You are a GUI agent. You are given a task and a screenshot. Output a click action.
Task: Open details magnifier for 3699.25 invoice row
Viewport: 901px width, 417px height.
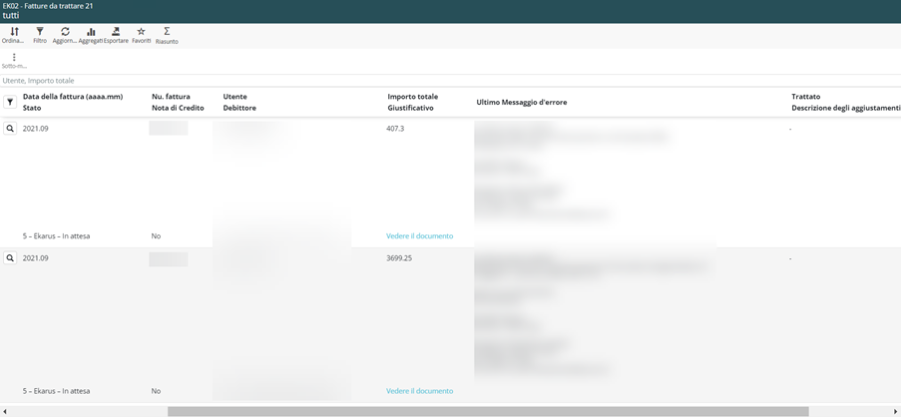point(10,258)
